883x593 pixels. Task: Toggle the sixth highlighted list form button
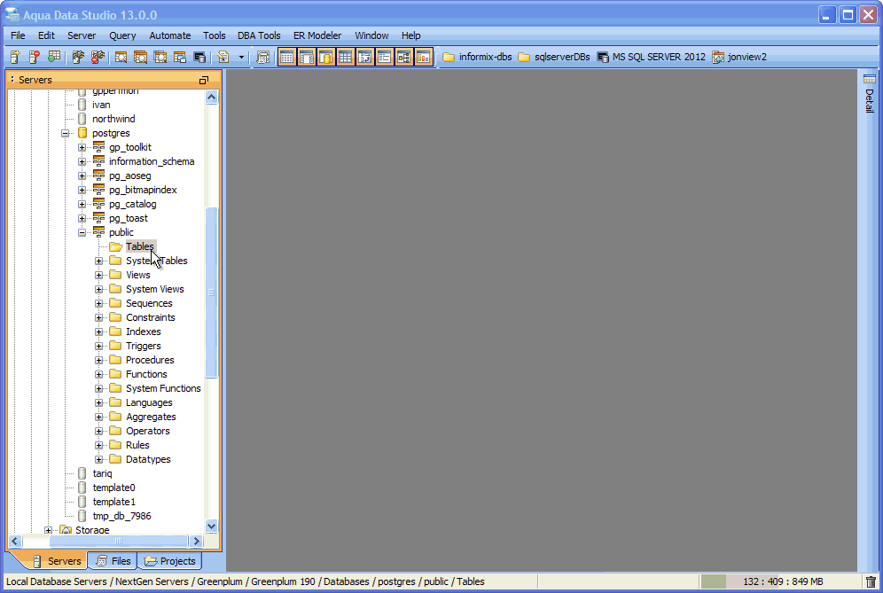[384, 57]
